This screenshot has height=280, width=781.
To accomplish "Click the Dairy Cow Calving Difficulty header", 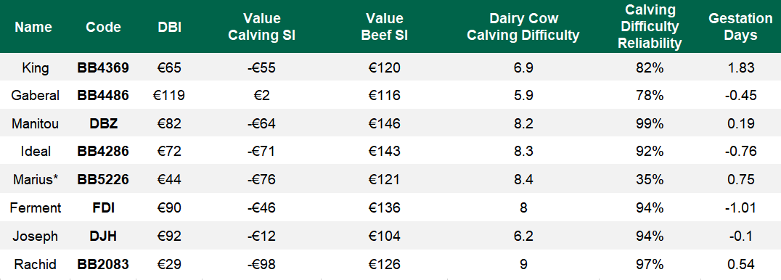I will coord(523,27).
